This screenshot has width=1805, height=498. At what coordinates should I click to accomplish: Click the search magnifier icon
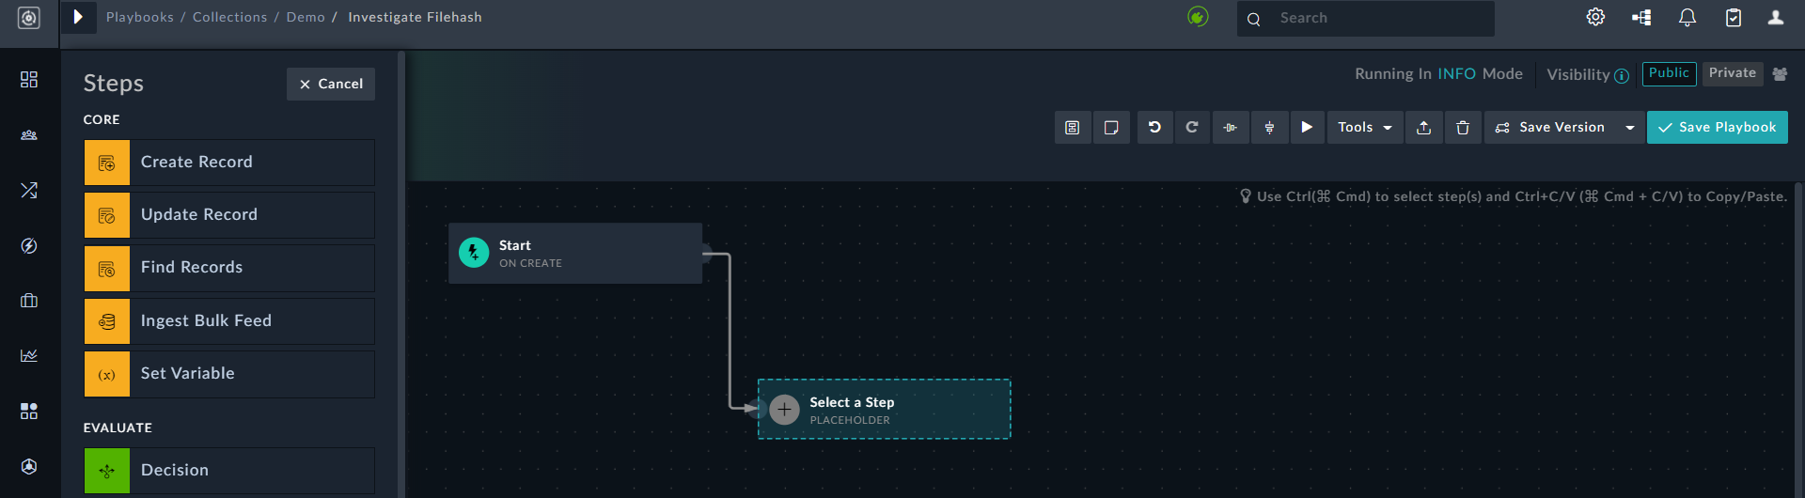1254,19
